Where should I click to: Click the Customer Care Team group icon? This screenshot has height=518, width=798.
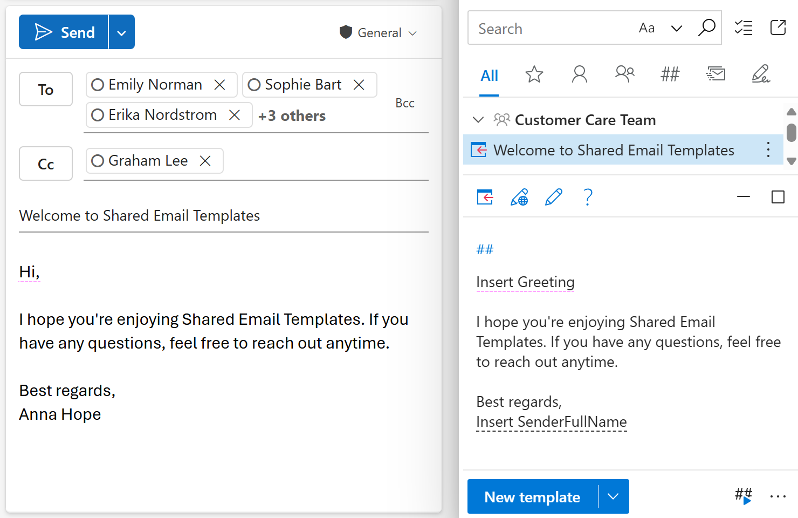[501, 120]
